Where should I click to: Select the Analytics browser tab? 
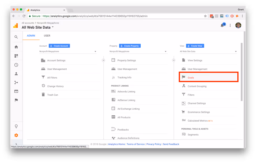tap(46, 10)
